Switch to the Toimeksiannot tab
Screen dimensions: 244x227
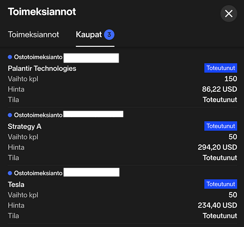pyautogui.click(x=34, y=35)
